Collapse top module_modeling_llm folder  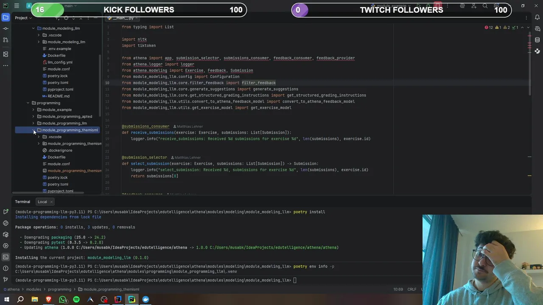(34, 28)
